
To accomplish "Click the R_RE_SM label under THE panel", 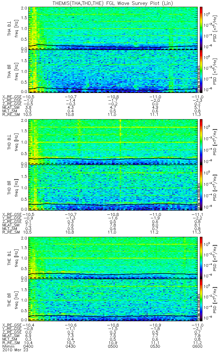I will click(11, 342).
